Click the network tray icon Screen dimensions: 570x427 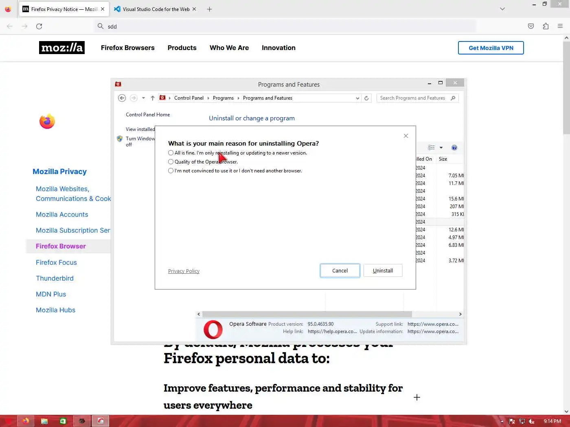pyautogui.click(x=522, y=421)
